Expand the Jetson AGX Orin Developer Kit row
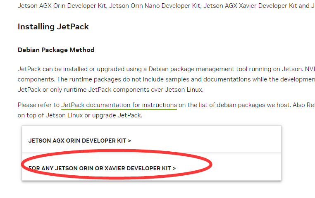Screen dimensions: 315x198 tap(79, 141)
